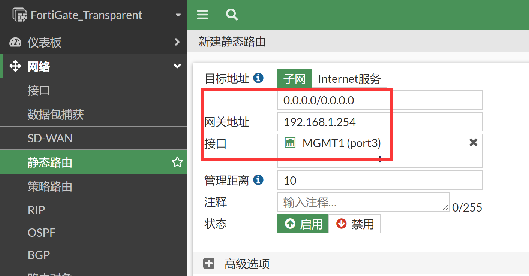This screenshot has height=276, width=529.
Task: Click the 网关地址 input field
Action: (x=379, y=122)
